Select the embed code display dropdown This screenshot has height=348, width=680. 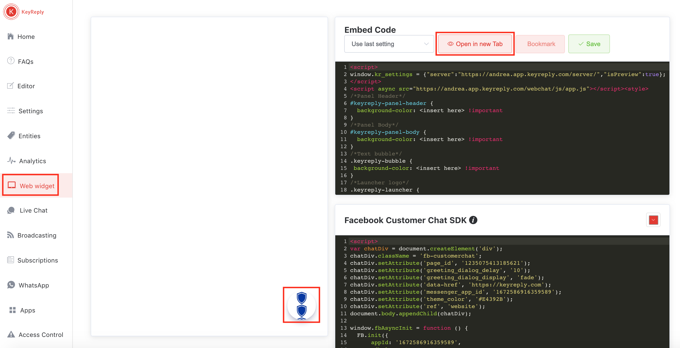click(388, 44)
